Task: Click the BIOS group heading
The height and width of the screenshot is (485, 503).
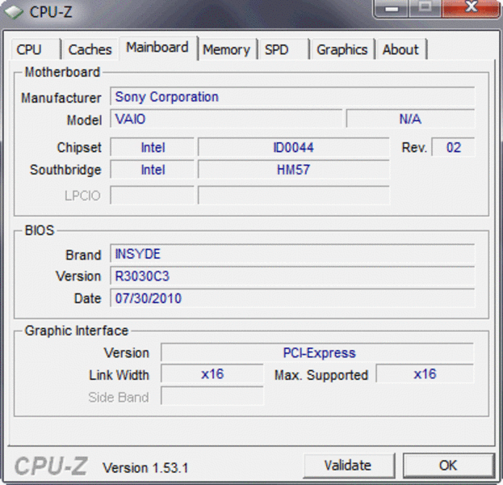Action: coord(40,230)
